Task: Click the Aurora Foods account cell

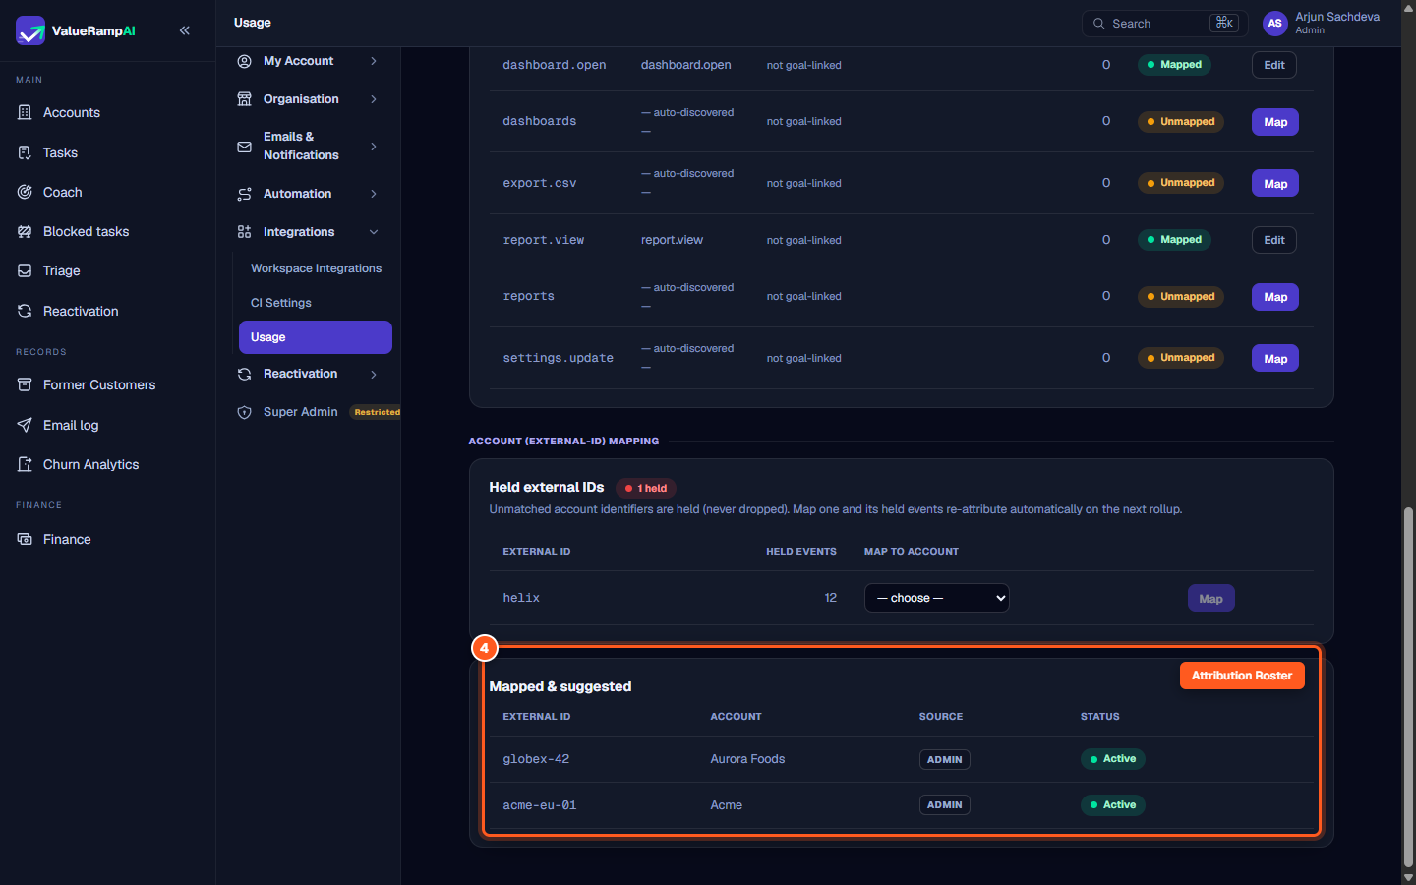Action: click(x=747, y=759)
